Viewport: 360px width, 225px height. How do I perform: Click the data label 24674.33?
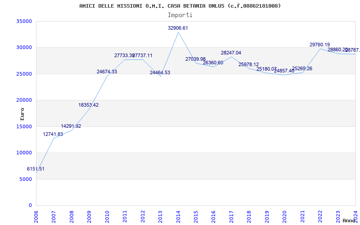[107, 72]
